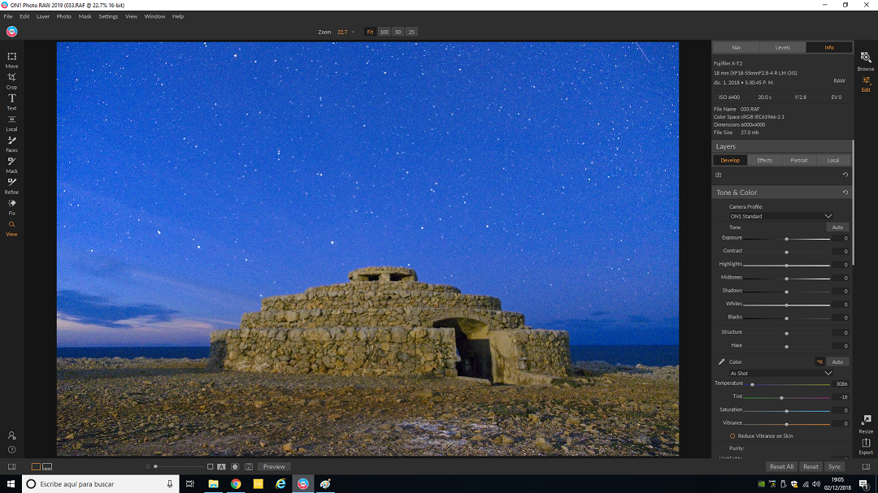878x493 pixels.
Task: Select the Fix tool
Action: point(11,206)
